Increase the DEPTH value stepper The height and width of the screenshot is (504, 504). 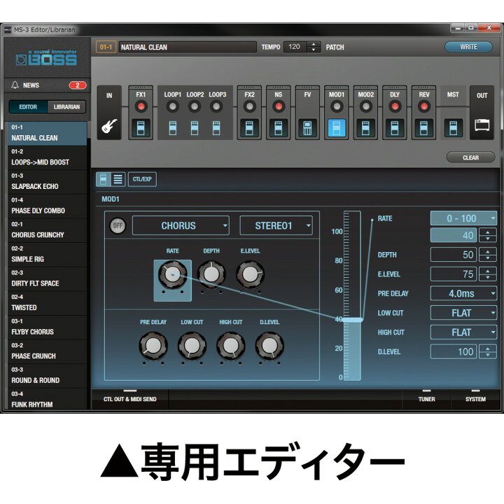[488, 252]
